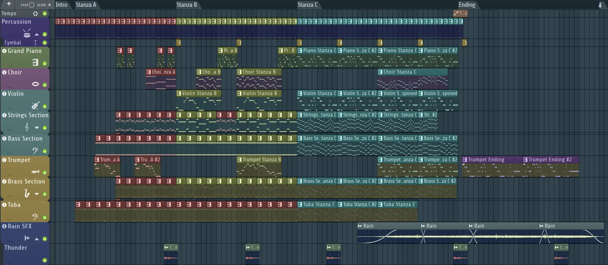Select the SLIDE radio option

(49, 5)
